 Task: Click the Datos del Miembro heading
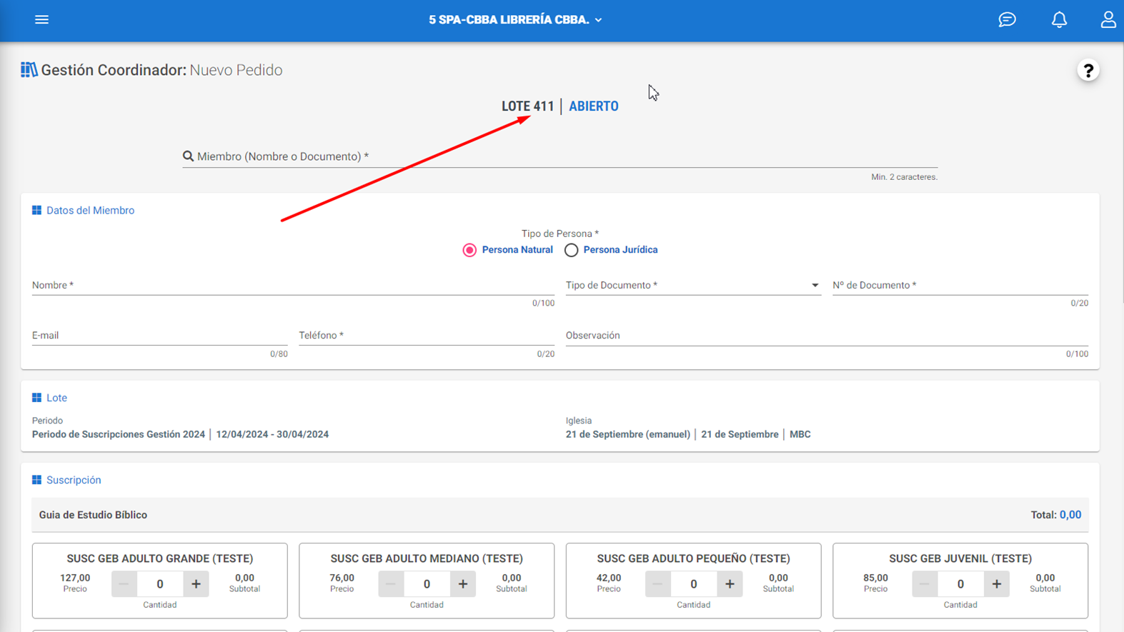click(90, 211)
